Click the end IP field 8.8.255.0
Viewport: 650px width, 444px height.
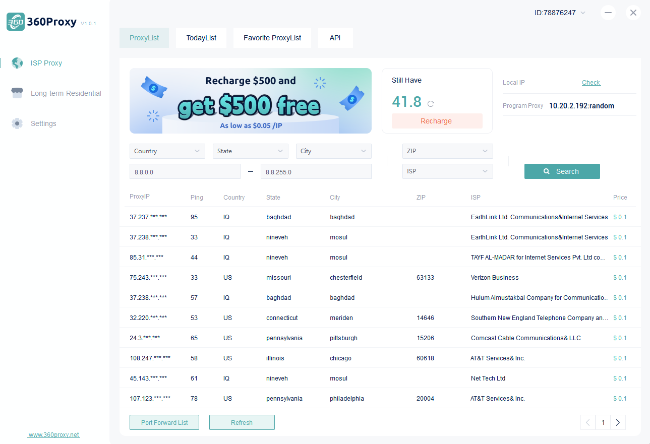pyautogui.click(x=316, y=171)
